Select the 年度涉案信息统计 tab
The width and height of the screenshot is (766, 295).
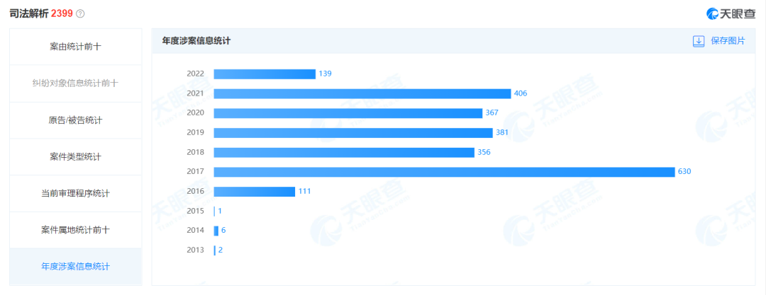point(76,267)
